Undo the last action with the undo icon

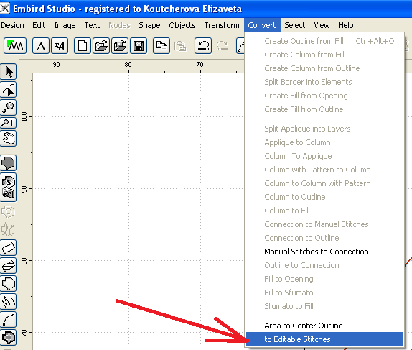click(203, 46)
